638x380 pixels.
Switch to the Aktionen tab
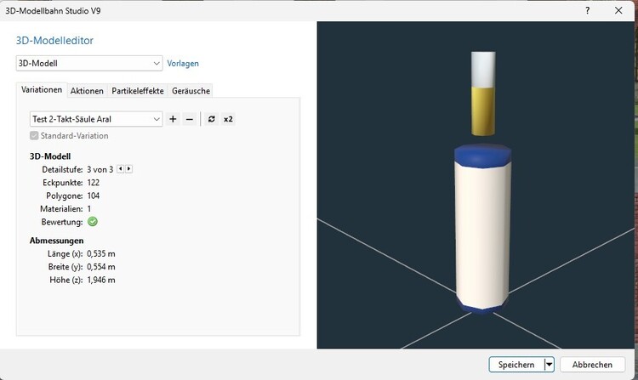(x=87, y=91)
